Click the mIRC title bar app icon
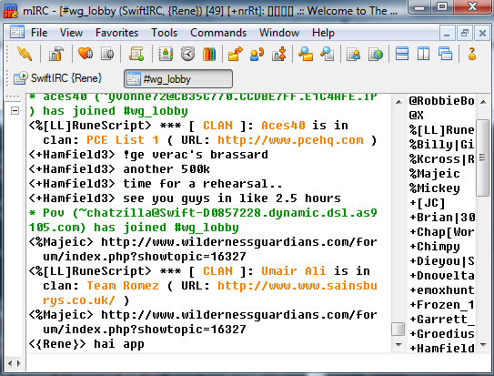The height and width of the screenshot is (376, 494). pyautogui.click(x=10, y=10)
